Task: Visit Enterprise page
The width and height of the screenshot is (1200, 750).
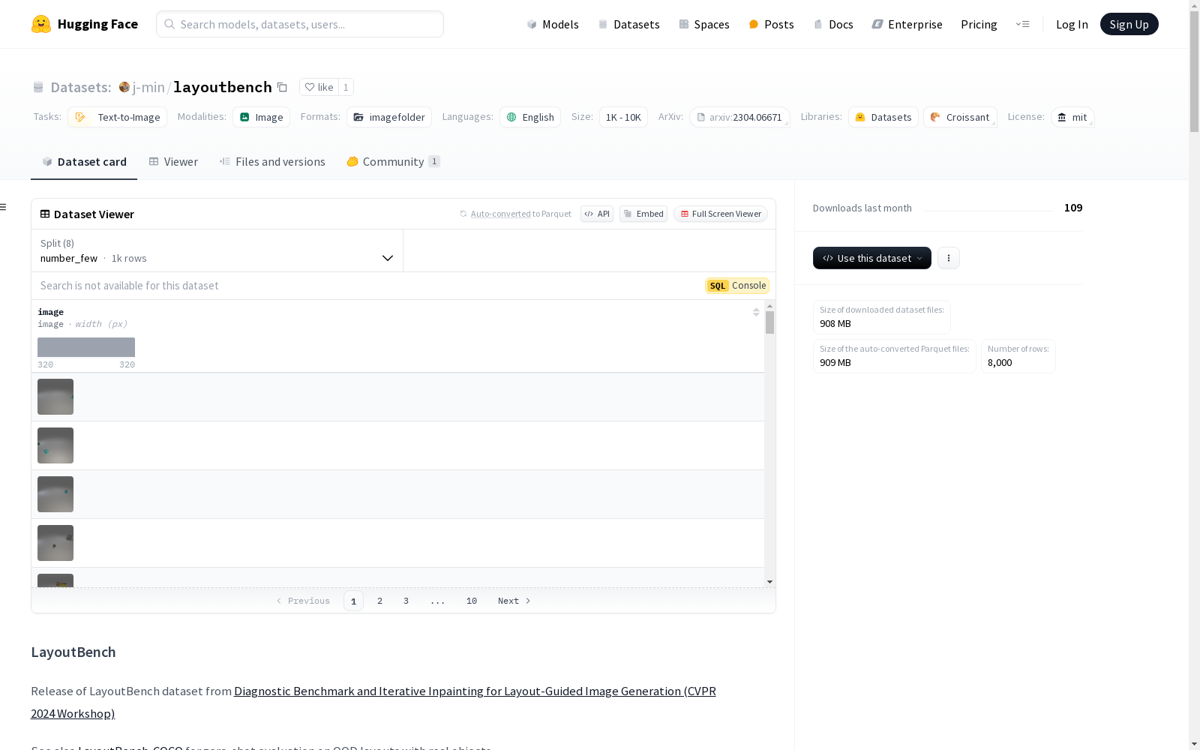Action: [x=907, y=24]
